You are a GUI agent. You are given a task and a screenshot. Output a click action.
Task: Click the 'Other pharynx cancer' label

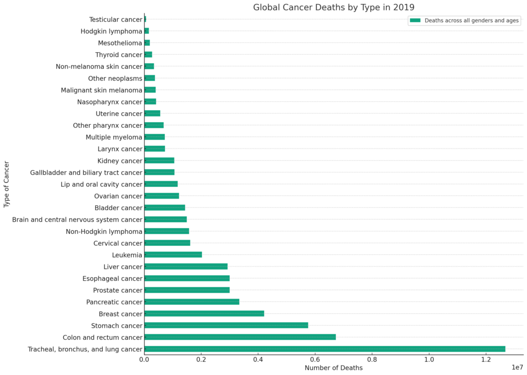(x=108, y=125)
